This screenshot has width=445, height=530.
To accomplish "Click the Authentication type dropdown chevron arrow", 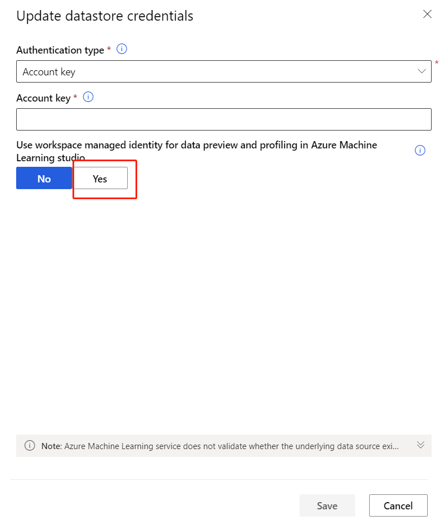I will click(x=422, y=71).
